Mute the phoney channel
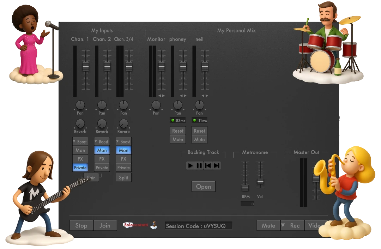 tap(177, 139)
